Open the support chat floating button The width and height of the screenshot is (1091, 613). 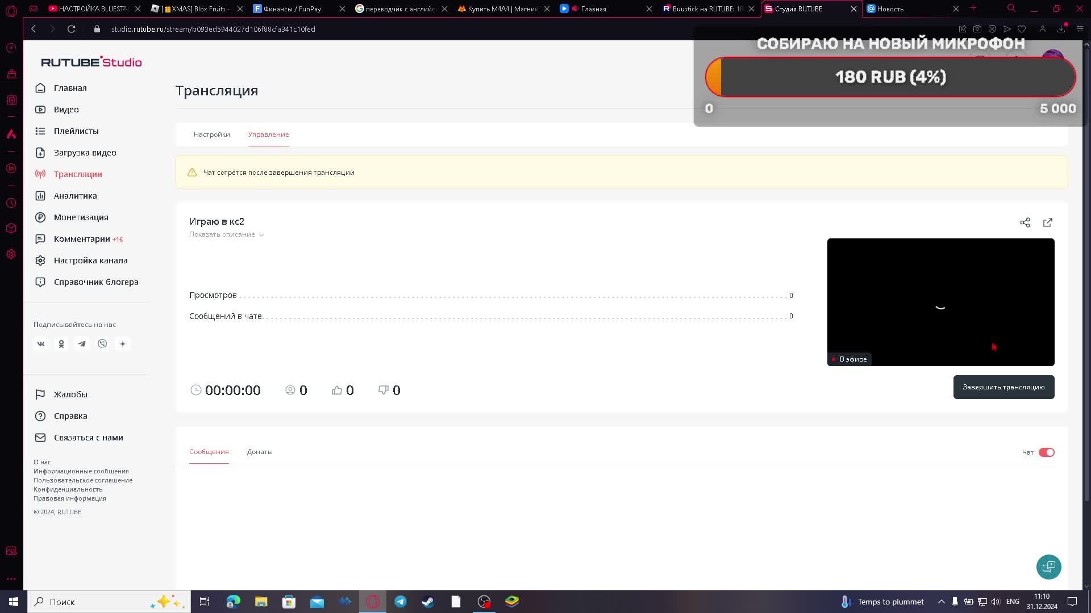[1048, 566]
